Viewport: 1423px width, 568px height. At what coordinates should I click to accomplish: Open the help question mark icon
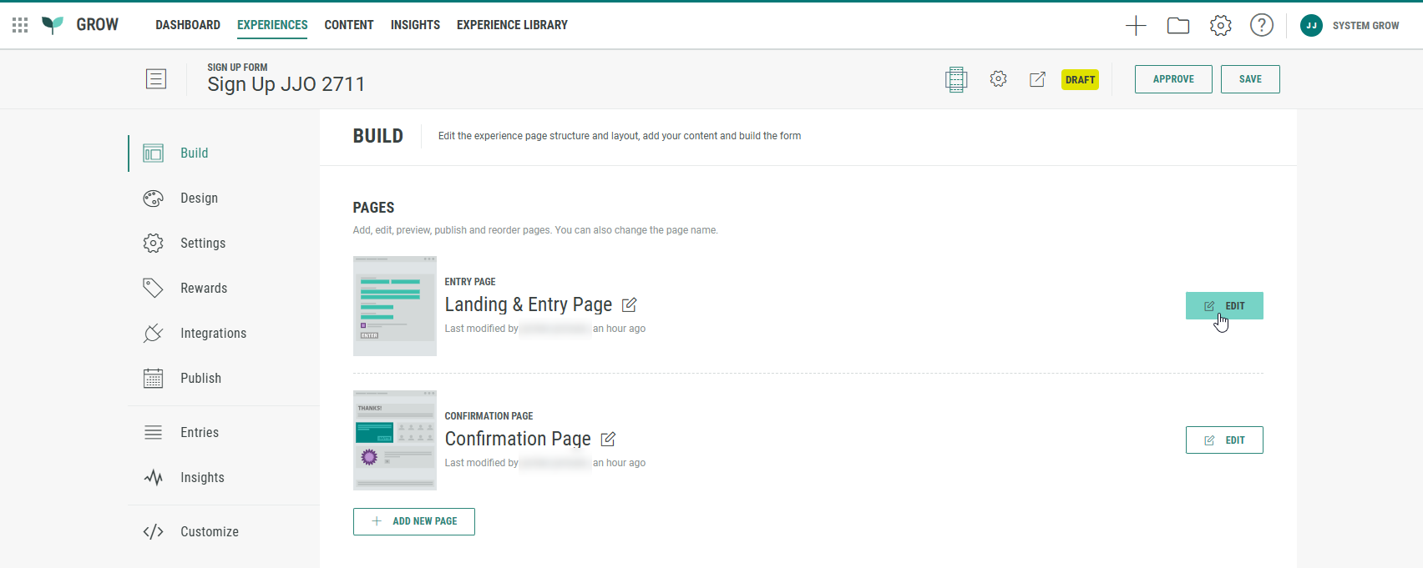tap(1261, 25)
